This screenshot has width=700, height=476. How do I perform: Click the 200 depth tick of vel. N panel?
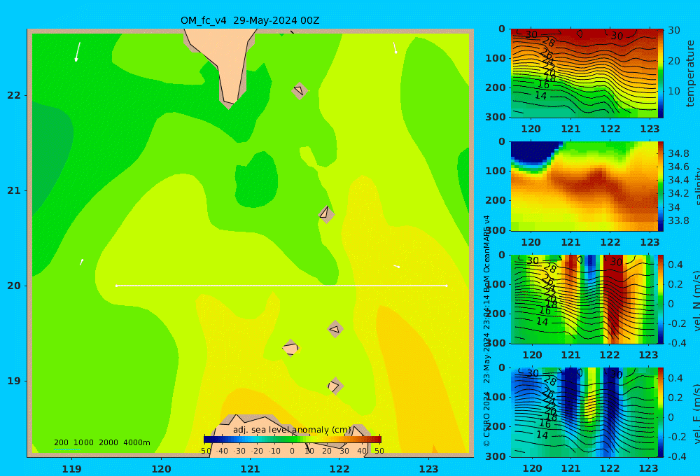[496, 314]
